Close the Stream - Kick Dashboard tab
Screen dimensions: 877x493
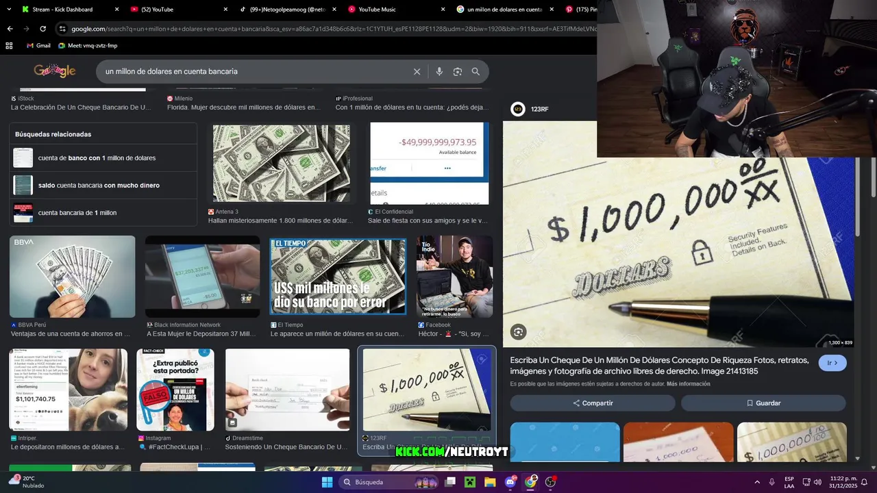116,10
